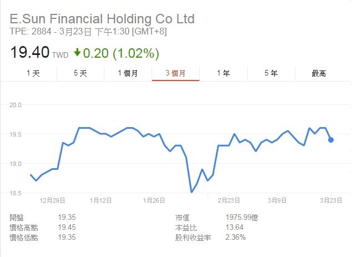Select the 1 天 time range tab

click(33, 73)
